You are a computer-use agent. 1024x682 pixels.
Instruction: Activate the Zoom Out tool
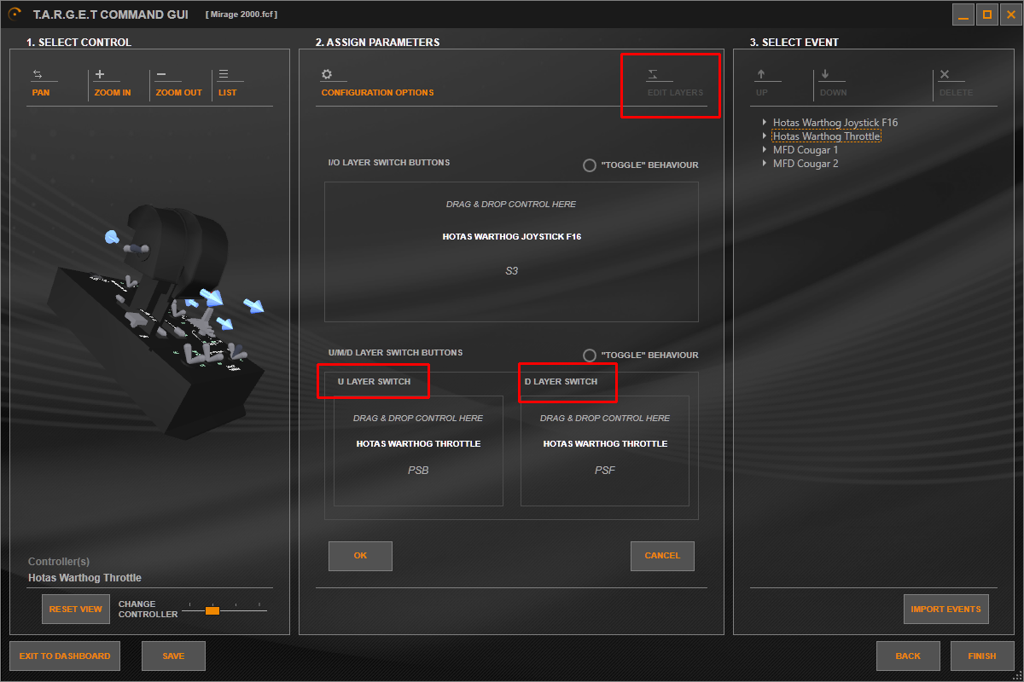coord(162,74)
